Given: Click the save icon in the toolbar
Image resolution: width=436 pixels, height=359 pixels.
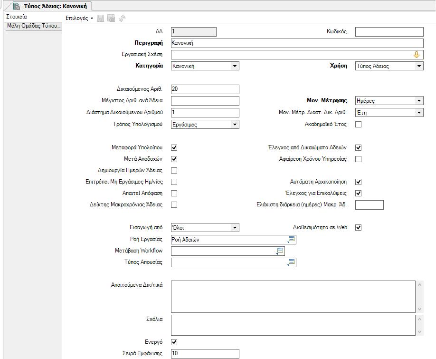Looking at the screenshot, I should click(x=100, y=19).
